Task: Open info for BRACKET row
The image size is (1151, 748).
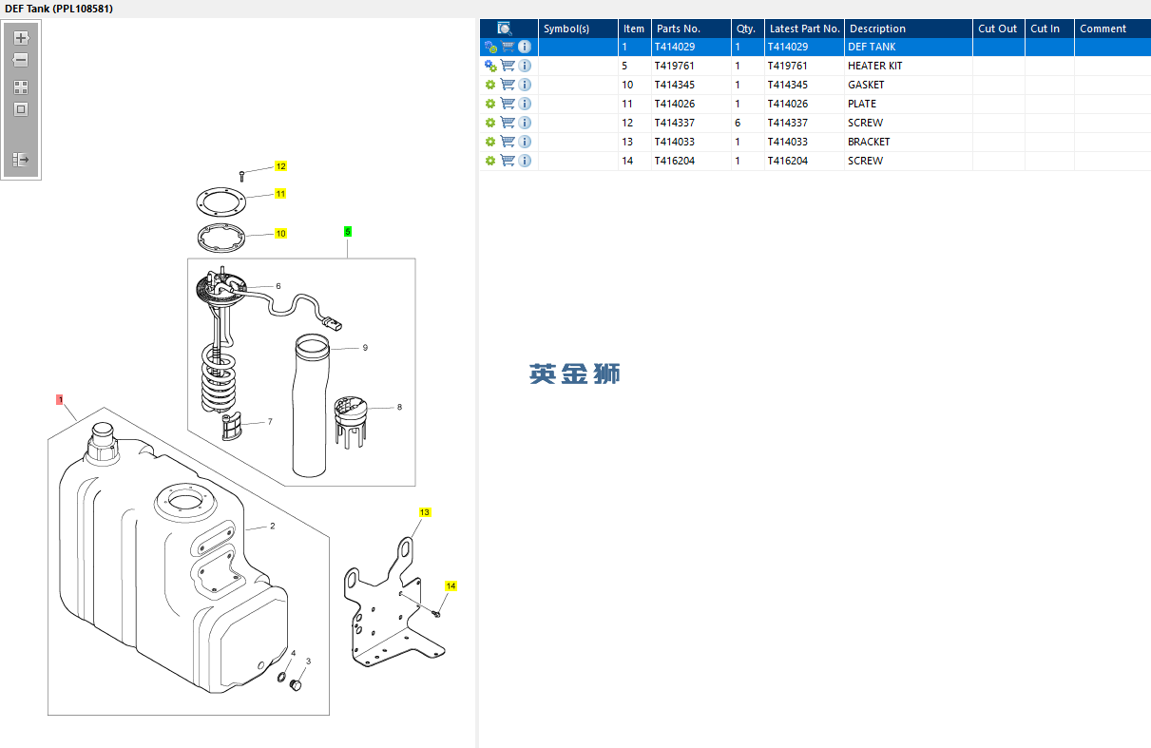Action: 525,142
